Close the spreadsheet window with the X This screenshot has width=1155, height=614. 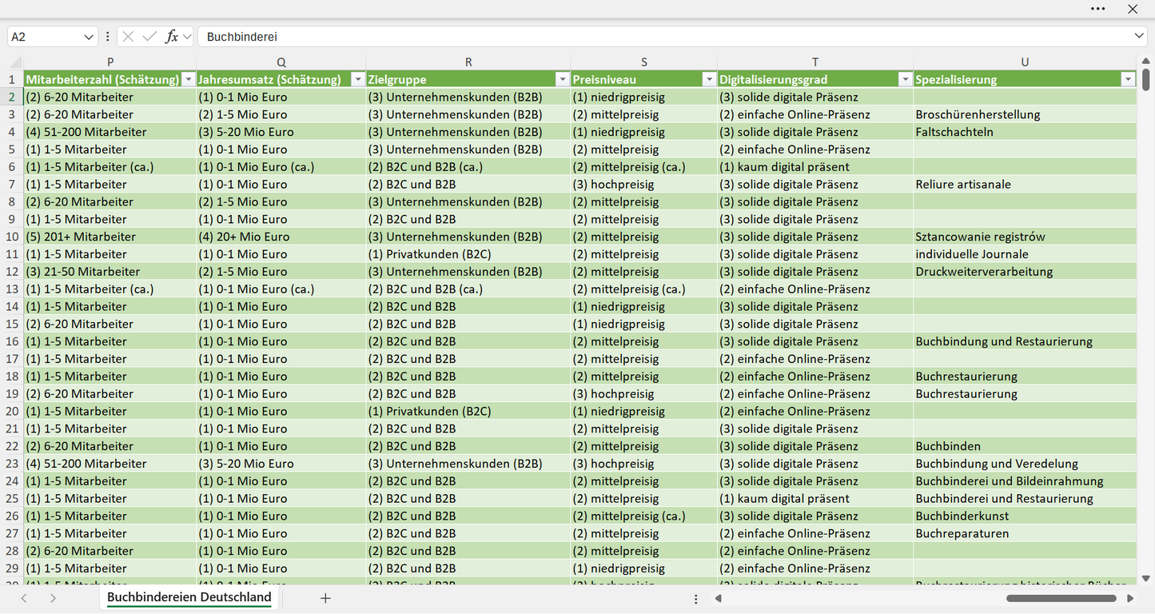[1133, 9]
